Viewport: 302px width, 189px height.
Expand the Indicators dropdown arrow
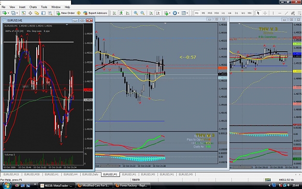[x=170, y=13]
